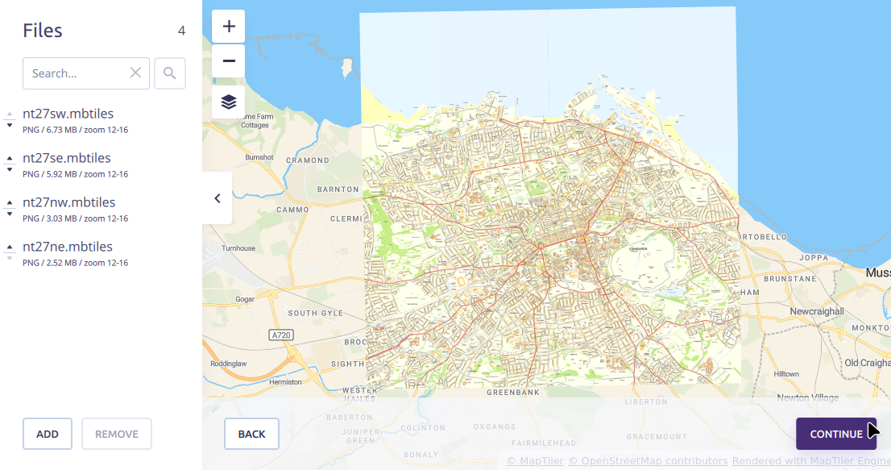Collapse the Files side panel

pos(218,198)
